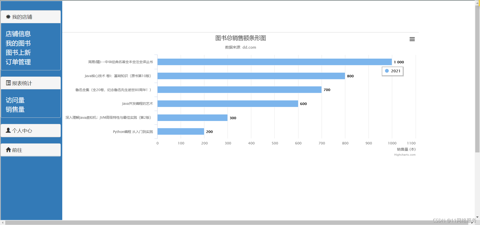Viewport: 480px width, 225px height.
Task: Select the 600-value bar for Java并发编程的艺术
Action: [228, 104]
